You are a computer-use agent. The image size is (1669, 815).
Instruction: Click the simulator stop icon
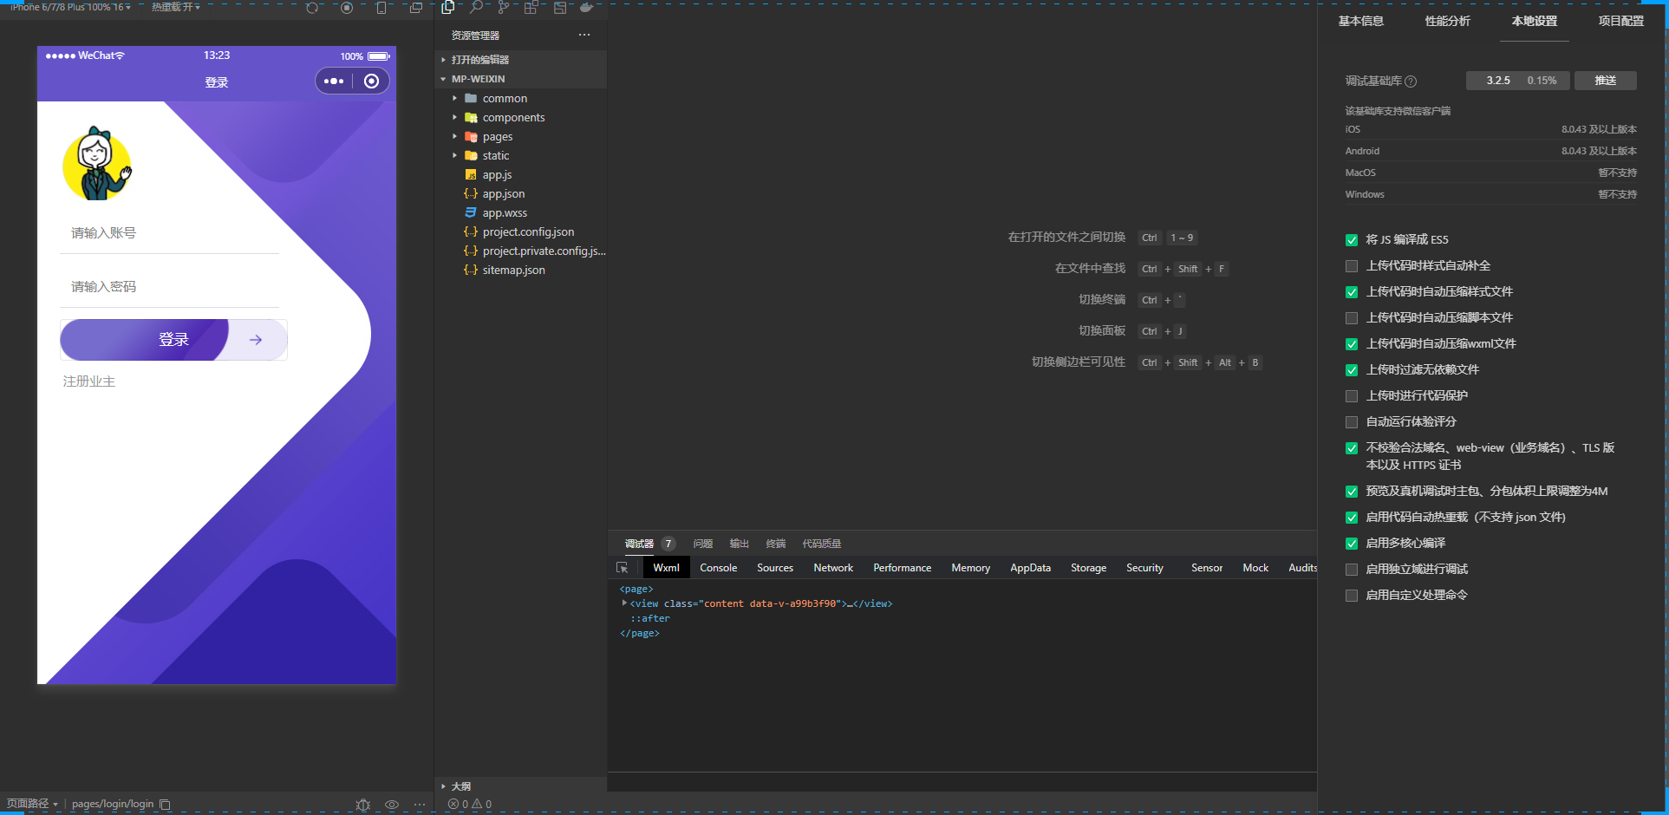[x=347, y=8]
